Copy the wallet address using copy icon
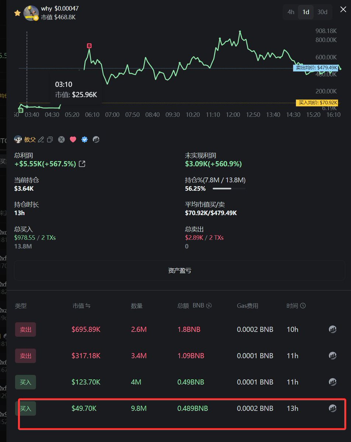 pyautogui.click(x=50, y=140)
